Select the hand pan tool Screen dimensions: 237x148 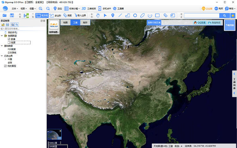98,15
